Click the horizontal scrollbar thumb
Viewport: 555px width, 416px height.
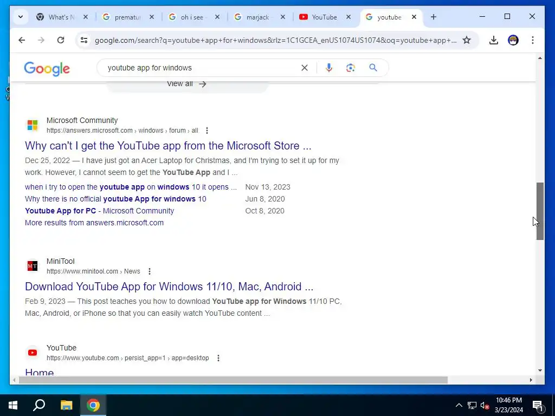click(233, 380)
